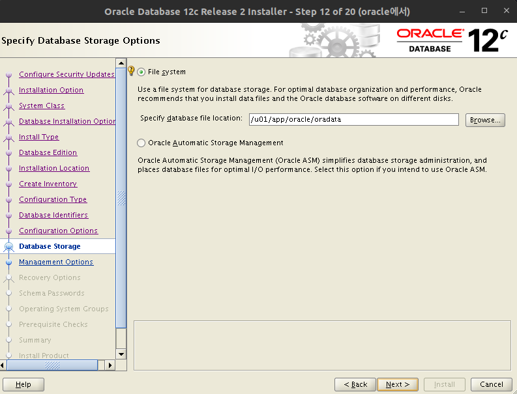Image resolution: width=517 pixels, height=394 pixels.
Task: Click the horizontal scrollbar thumb under step list
Action: [x=52, y=365]
